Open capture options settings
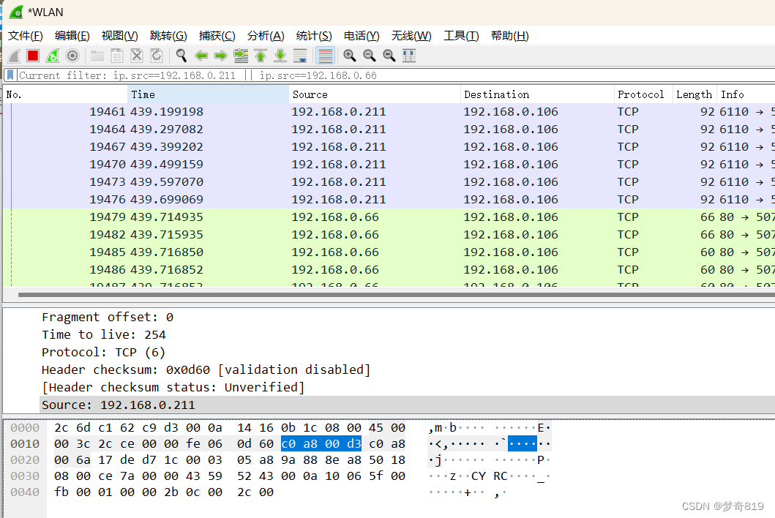The image size is (775, 518). click(x=72, y=56)
